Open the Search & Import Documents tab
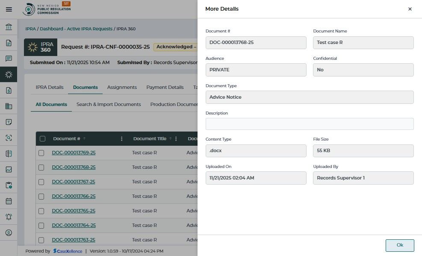The width and height of the screenshot is (422, 256). [109, 104]
